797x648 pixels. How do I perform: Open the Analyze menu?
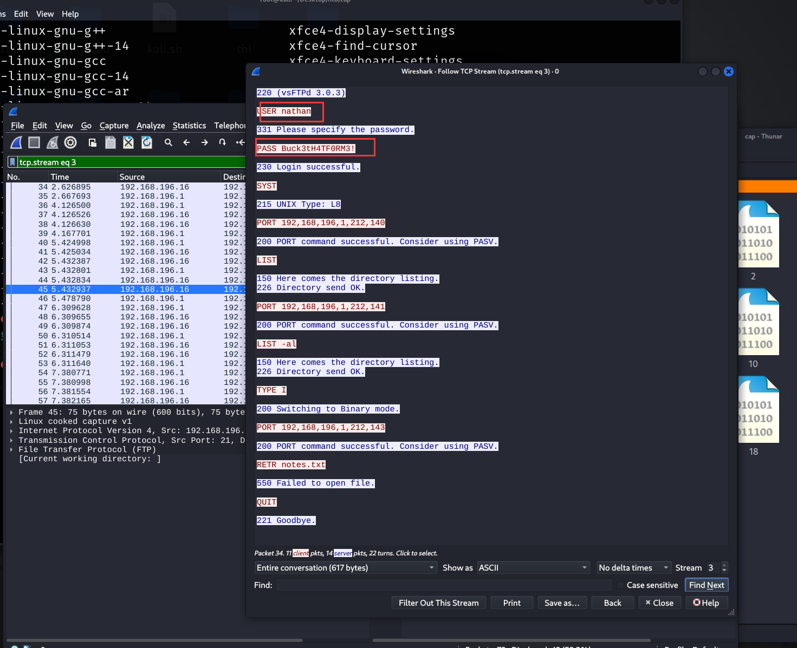(x=151, y=126)
